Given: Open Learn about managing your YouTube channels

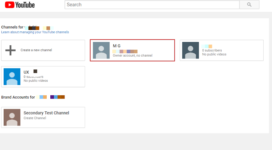Looking at the screenshot, I should pyautogui.click(x=35, y=32).
